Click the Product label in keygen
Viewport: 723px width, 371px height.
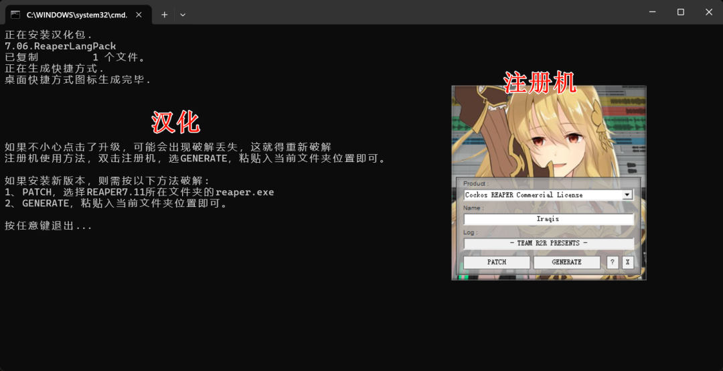[x=475, y=183]
